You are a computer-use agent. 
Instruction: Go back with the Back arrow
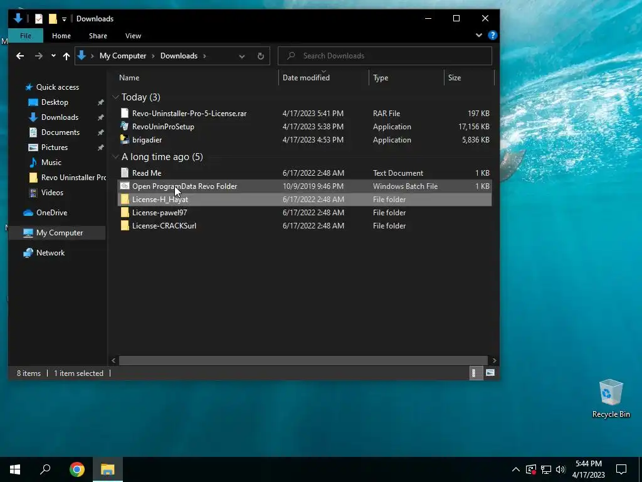click(x=20, y=56)
